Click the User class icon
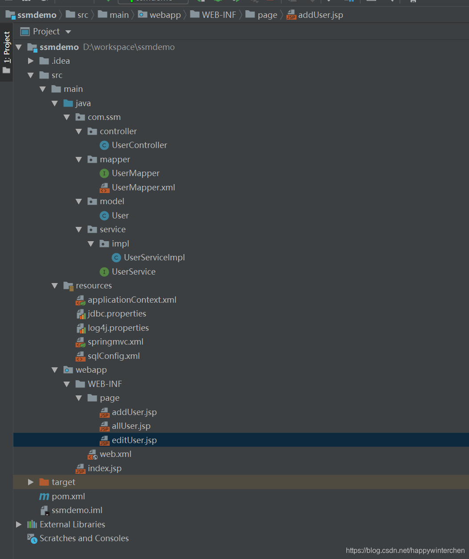Viewport: 469px width, 559px height. point(104,216)
